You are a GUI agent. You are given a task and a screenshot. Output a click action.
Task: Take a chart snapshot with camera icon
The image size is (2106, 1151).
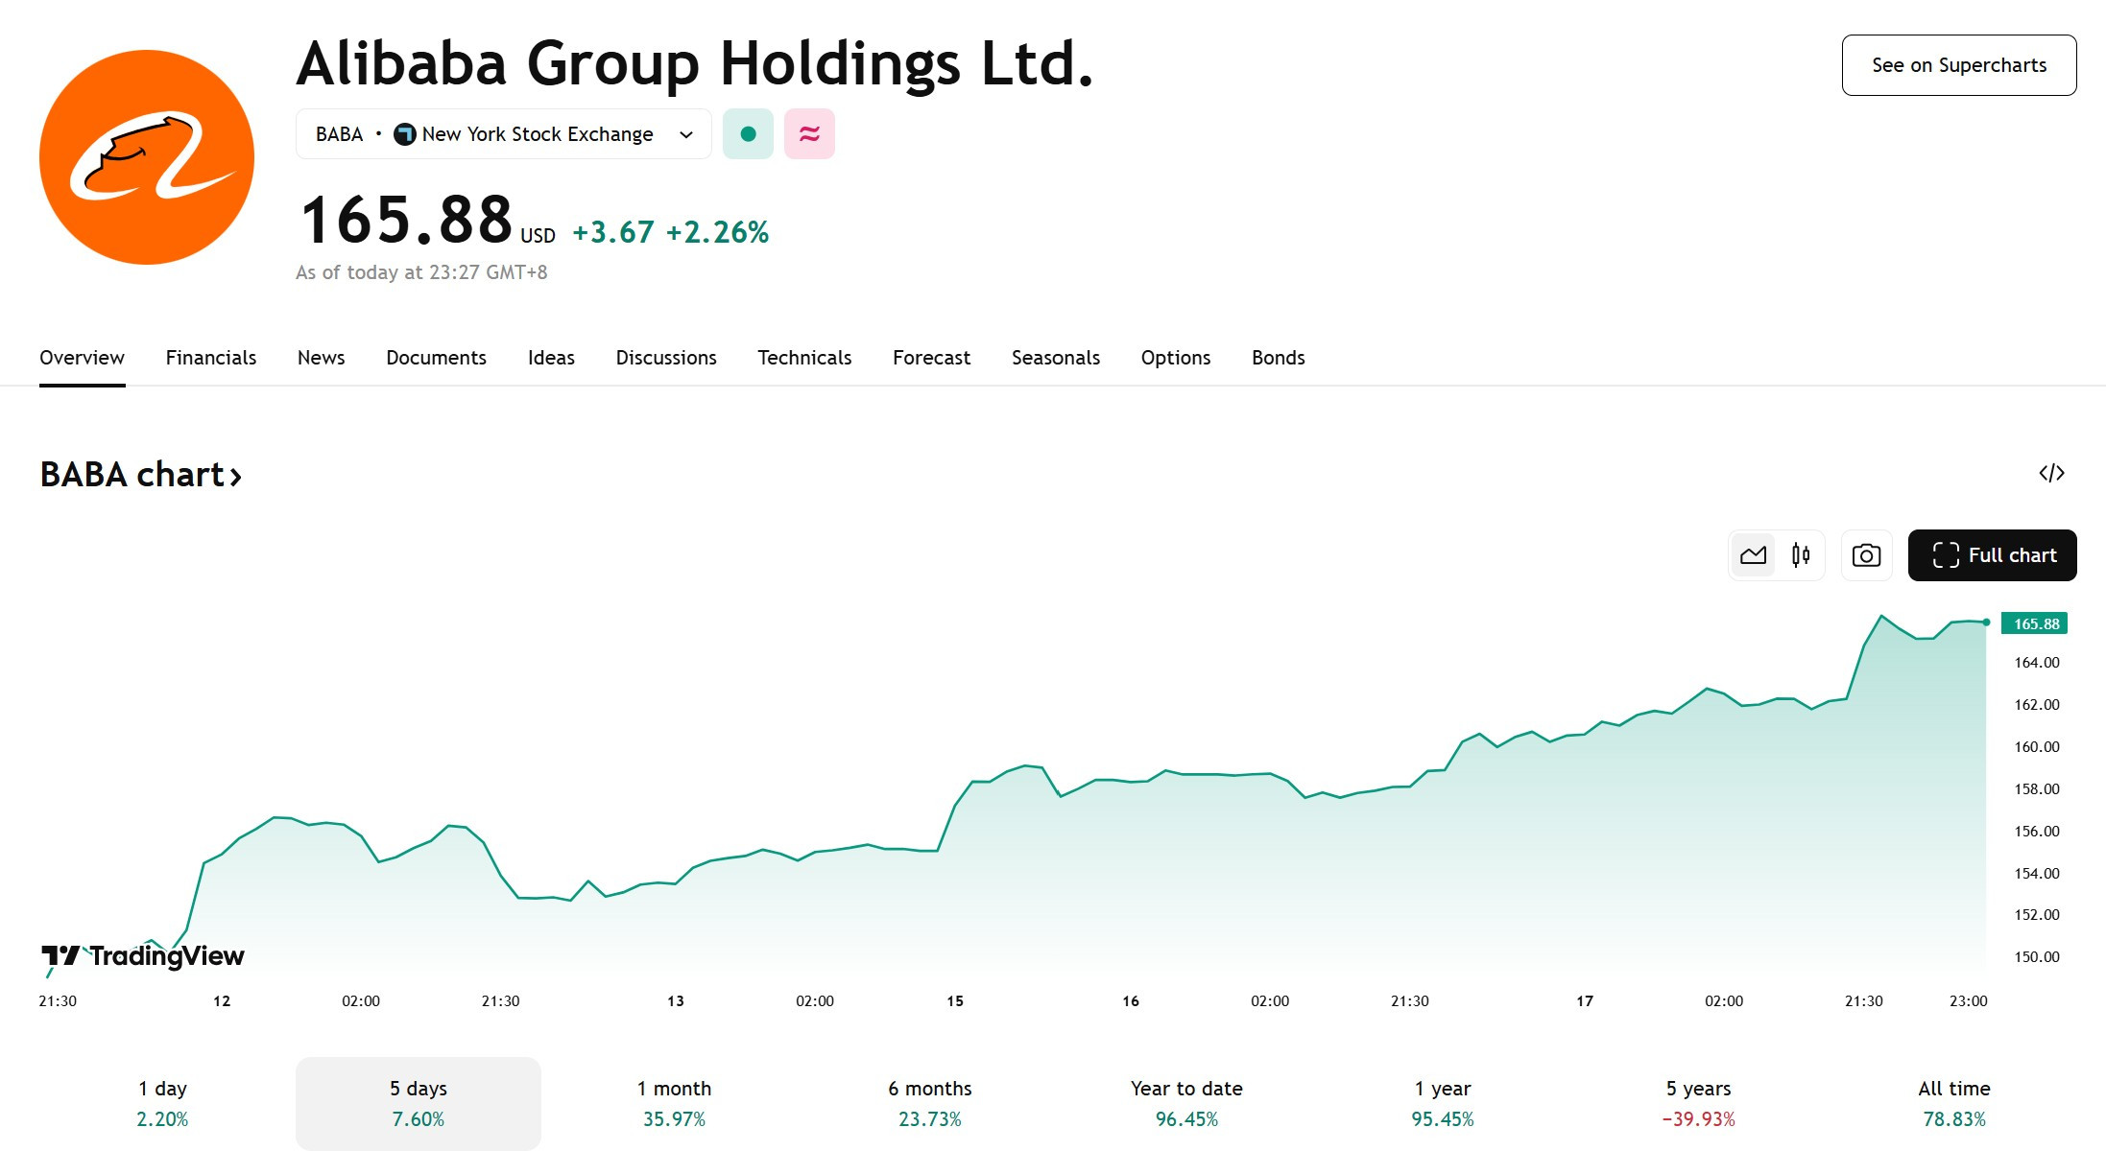point(1866,555)
